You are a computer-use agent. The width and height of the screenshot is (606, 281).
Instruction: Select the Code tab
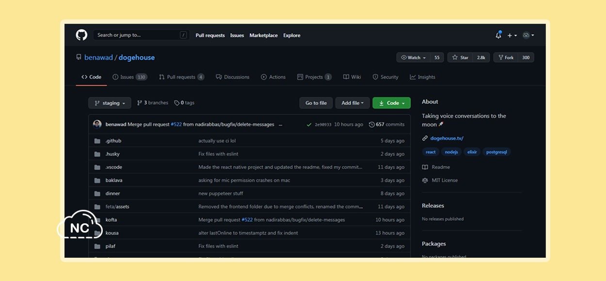coord(91,77)
